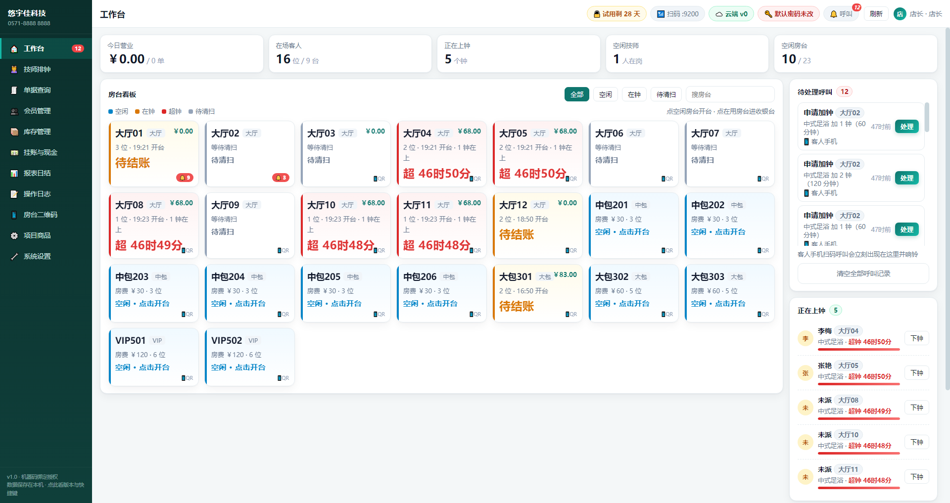
Task: Open idle room VIP502 card
Action: click(x=249, y=357)
